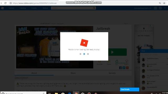Click the browser reload page icon
The height and width of the screenshot is (94, 168).
tap(5, 3)
